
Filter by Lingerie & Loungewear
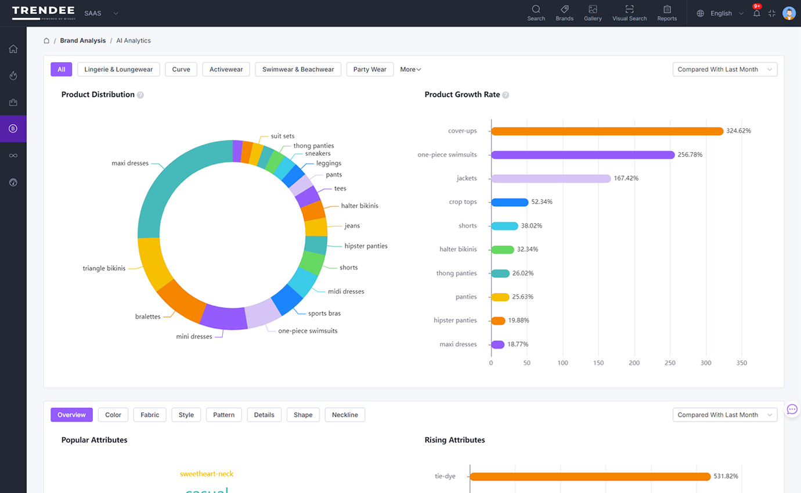(118, 70)
